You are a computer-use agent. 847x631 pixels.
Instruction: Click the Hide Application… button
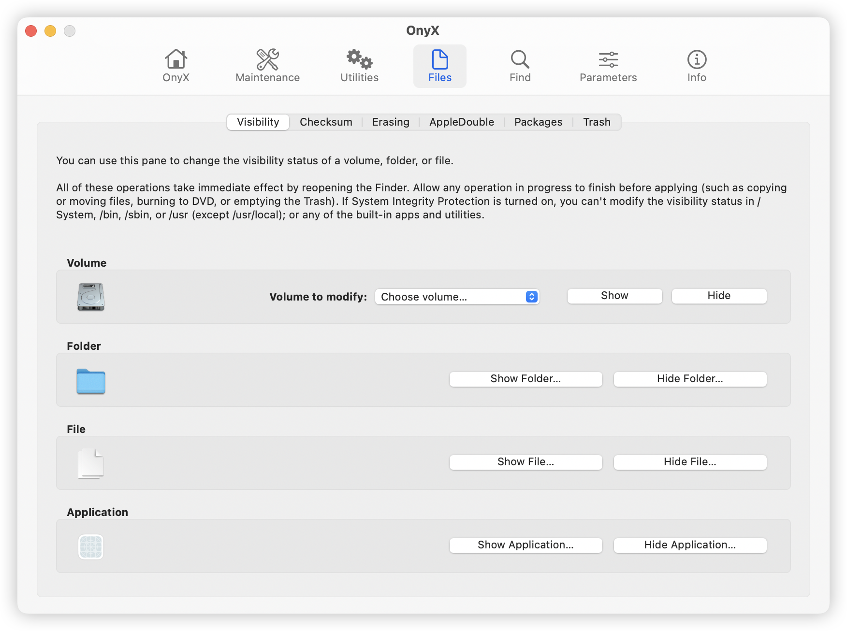(x=690, y=545)
